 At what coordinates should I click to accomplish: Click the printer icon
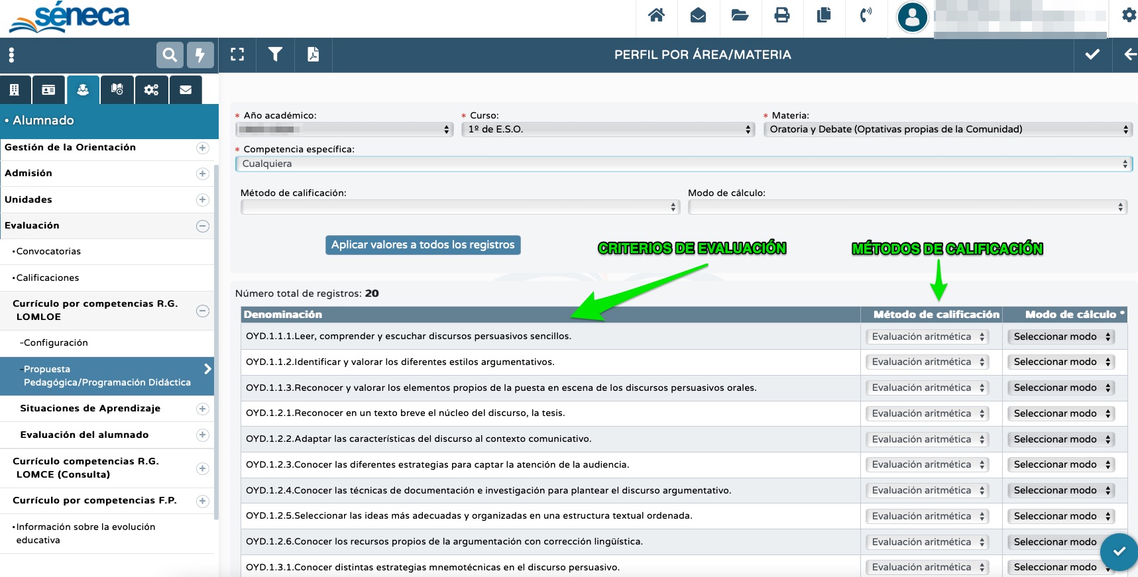coord(782,15)
